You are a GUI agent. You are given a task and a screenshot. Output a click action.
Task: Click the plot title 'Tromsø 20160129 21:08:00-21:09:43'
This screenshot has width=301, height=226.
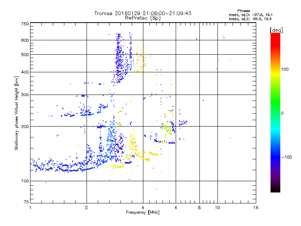click(143, 13)
